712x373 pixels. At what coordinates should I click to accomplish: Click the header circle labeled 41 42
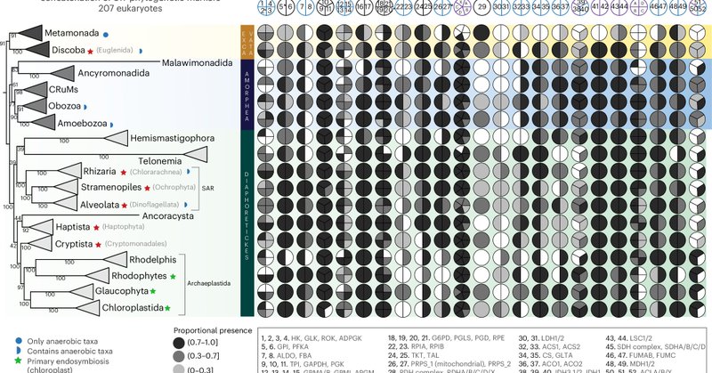click(600, 7)
